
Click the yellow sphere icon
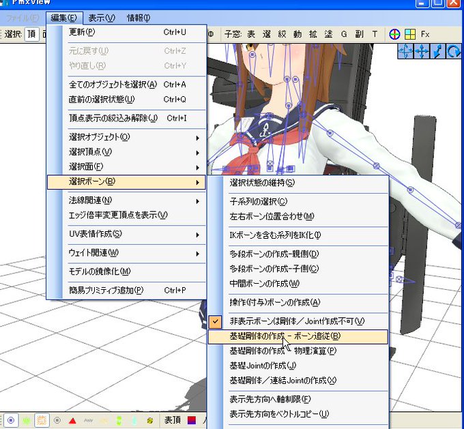point(149,420)
